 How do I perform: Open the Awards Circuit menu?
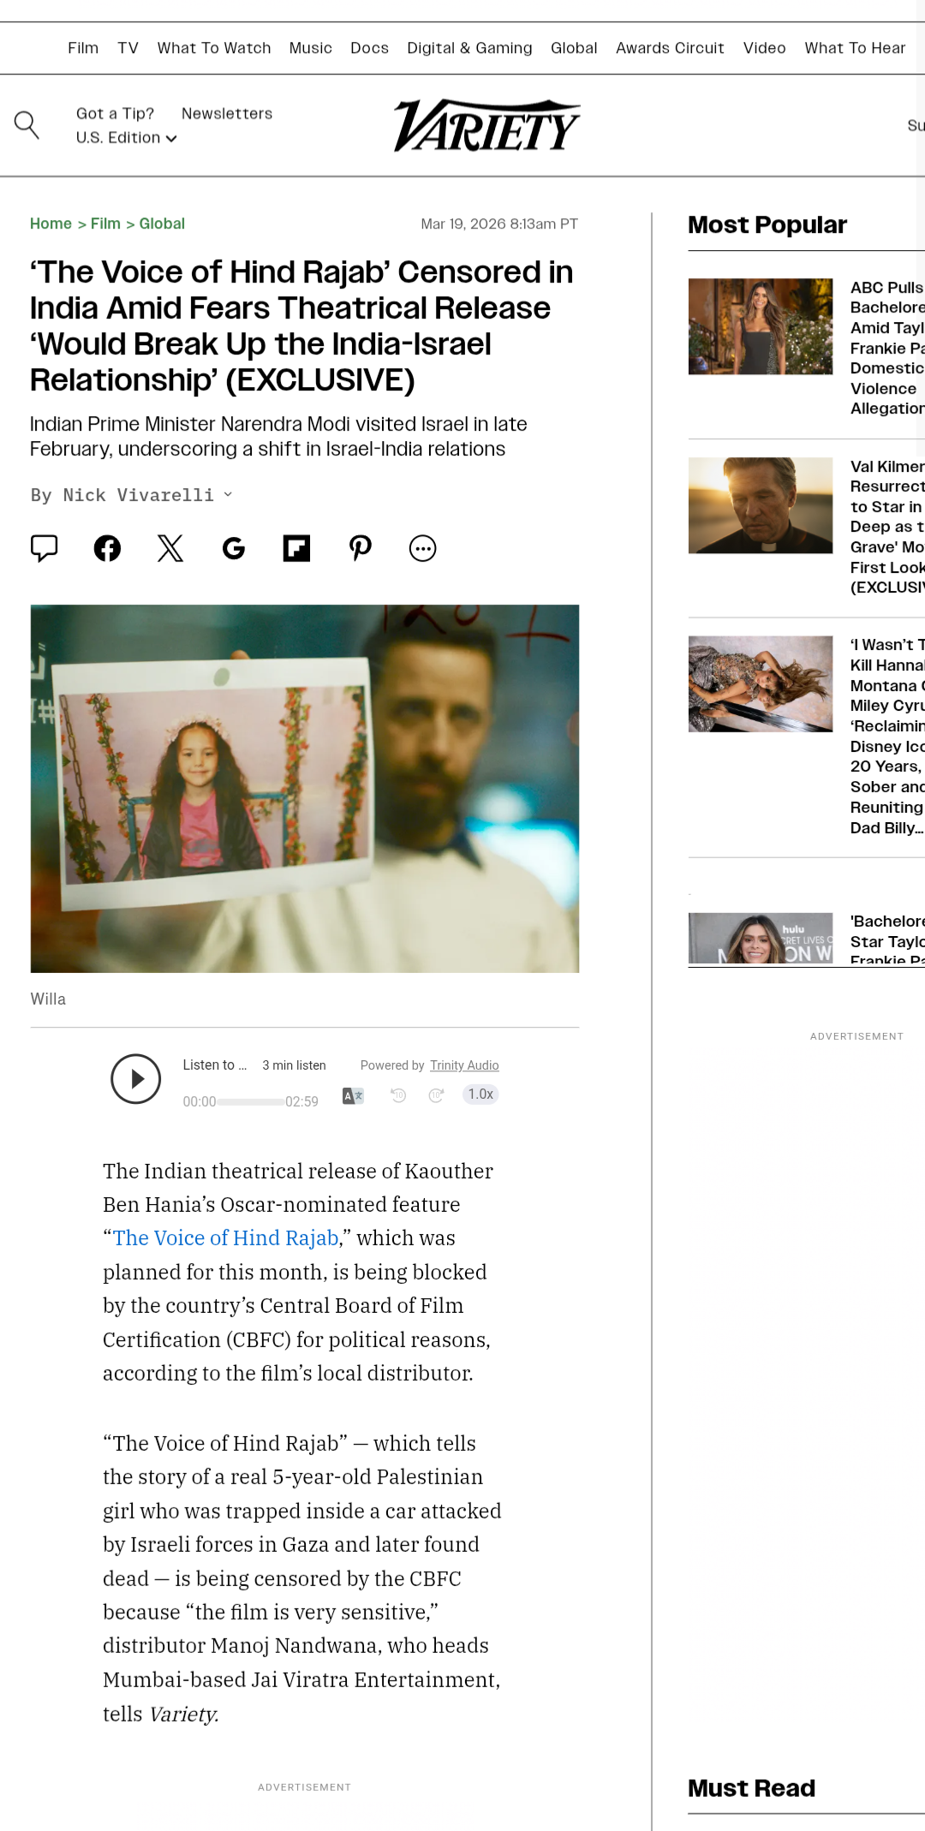click(x=670, y=48)
